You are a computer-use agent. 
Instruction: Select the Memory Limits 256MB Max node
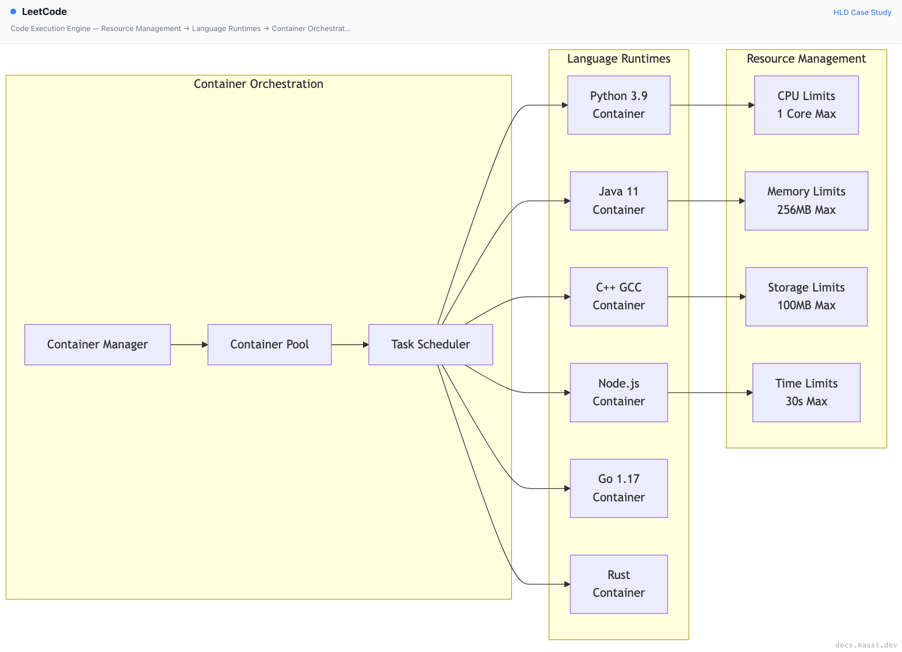point(807,201)
